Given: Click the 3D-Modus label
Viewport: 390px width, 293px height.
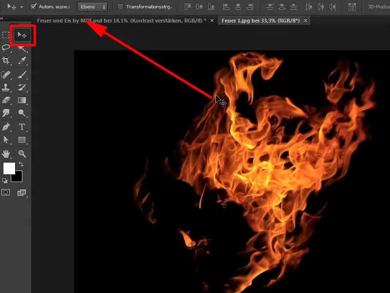Looking at the screenshot, I should pos(379,7).
